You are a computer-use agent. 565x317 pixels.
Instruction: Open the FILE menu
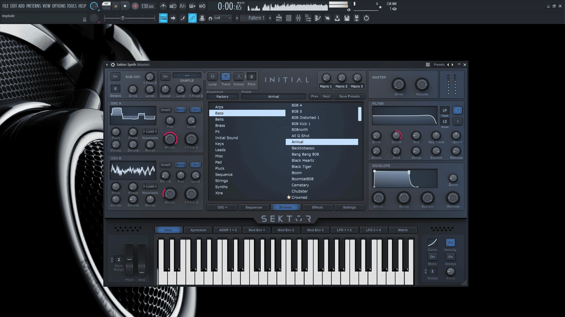click(6, 6)
